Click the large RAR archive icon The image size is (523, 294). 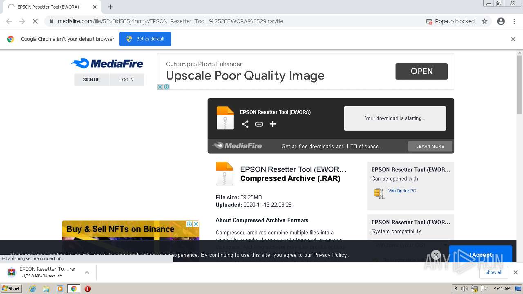224,174
